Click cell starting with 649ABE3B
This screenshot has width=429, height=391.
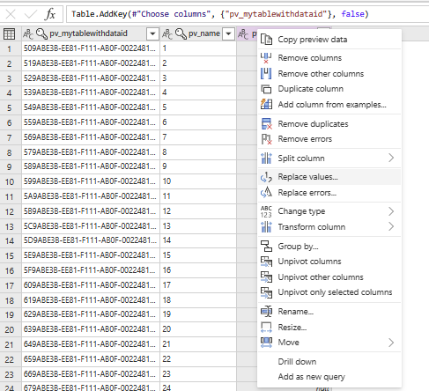(91, 344)
